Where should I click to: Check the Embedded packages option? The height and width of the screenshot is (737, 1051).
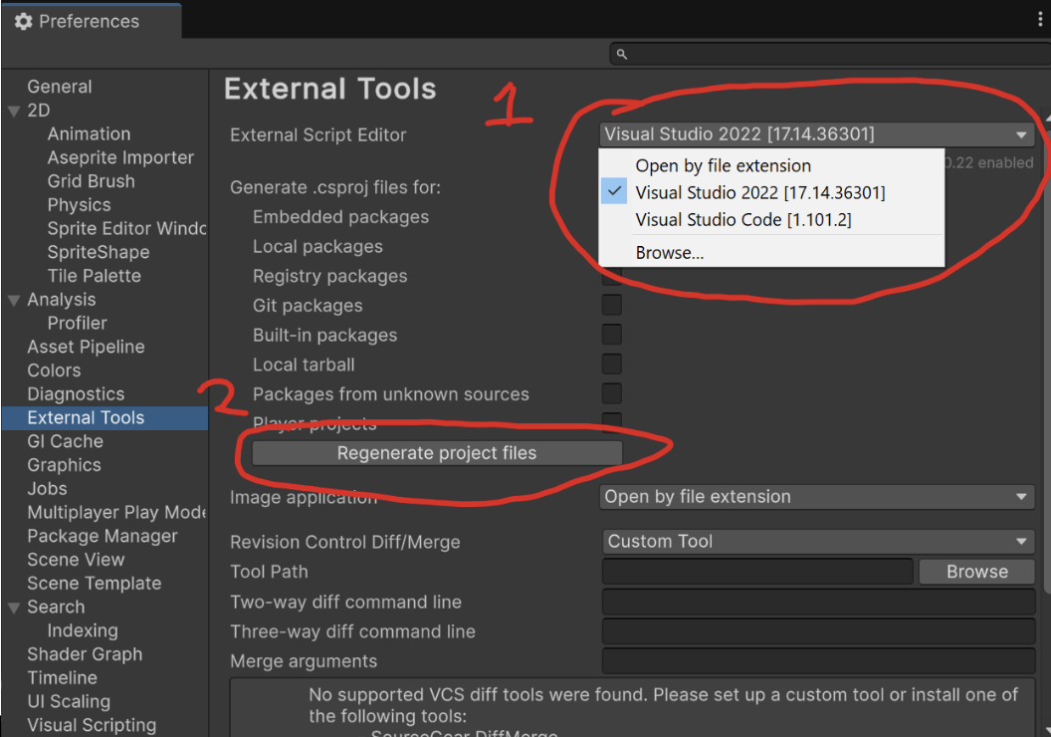point(611,216)
